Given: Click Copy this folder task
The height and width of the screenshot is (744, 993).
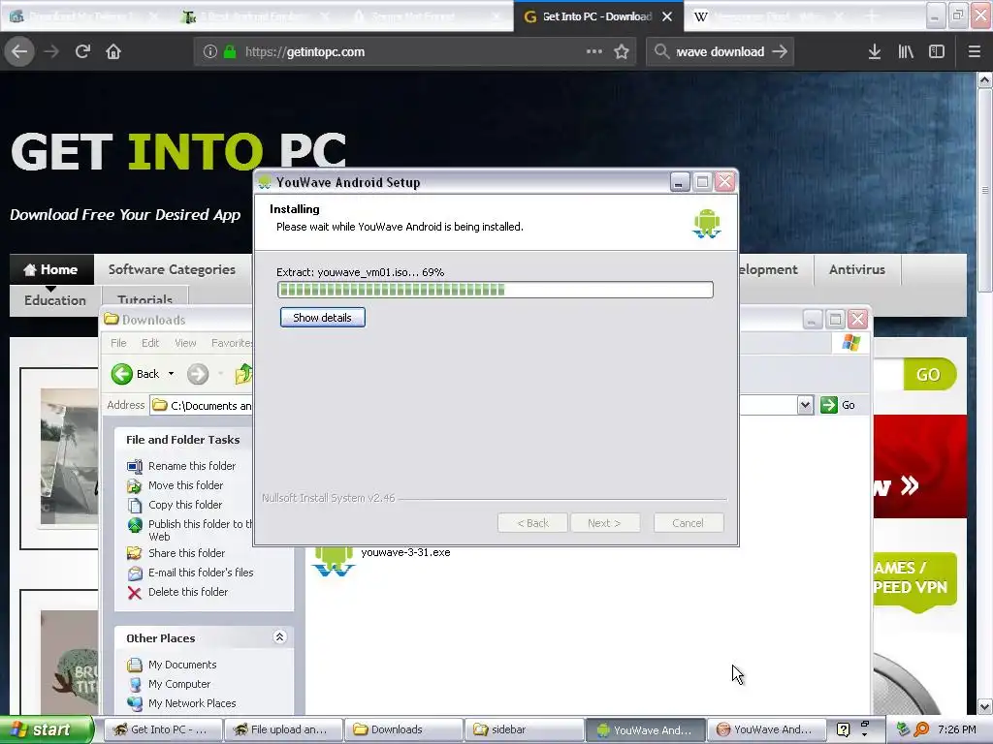Looking at the screenshot, I should [x=185, y=505].
